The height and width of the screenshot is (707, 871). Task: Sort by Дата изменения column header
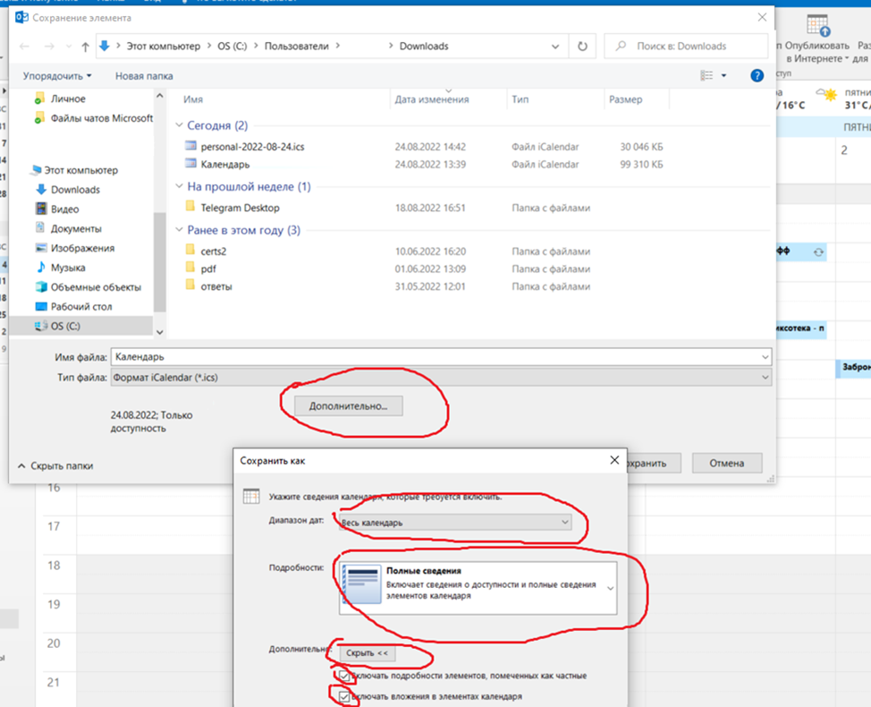click(x=432, y=99)
